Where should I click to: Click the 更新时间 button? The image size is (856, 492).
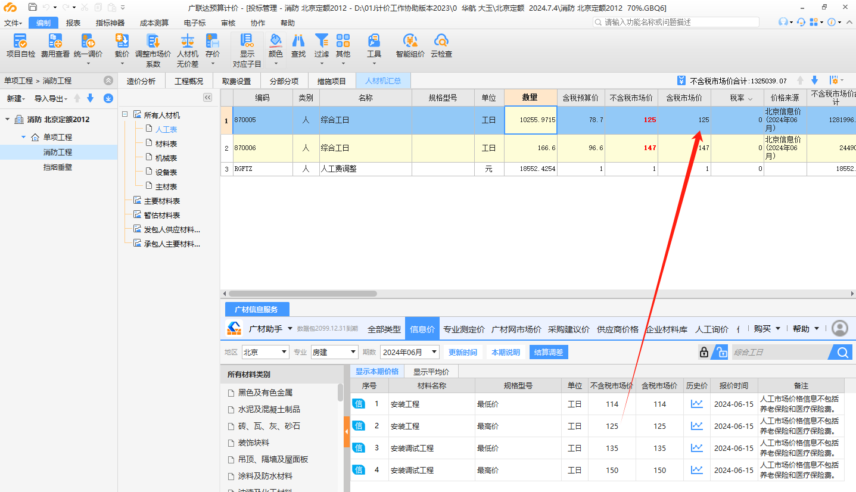pos(463,352)
